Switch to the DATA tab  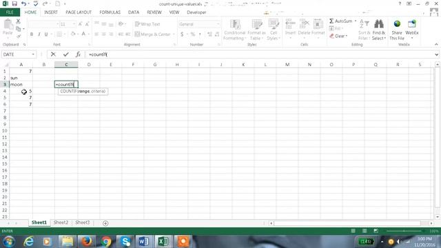click(134, 12)
